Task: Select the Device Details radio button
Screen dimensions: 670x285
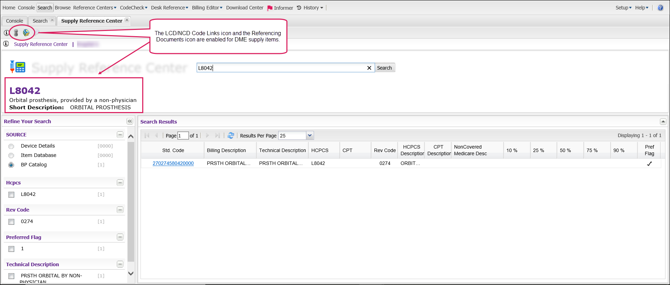Action: point(11,146)
